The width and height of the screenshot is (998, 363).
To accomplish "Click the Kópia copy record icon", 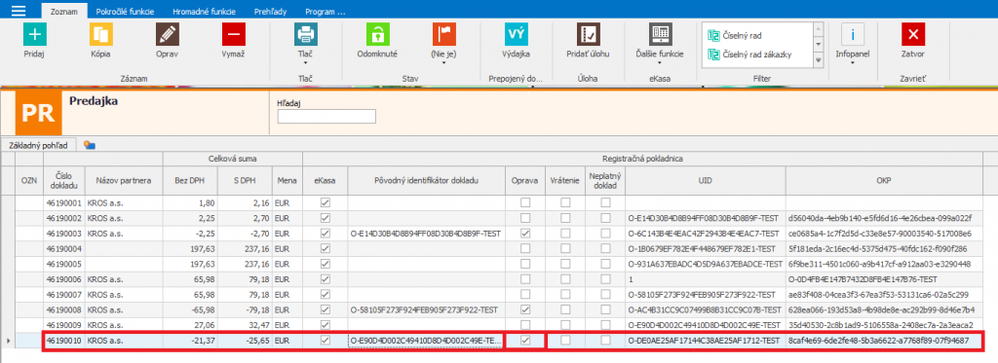I will [x=100, y=34].
